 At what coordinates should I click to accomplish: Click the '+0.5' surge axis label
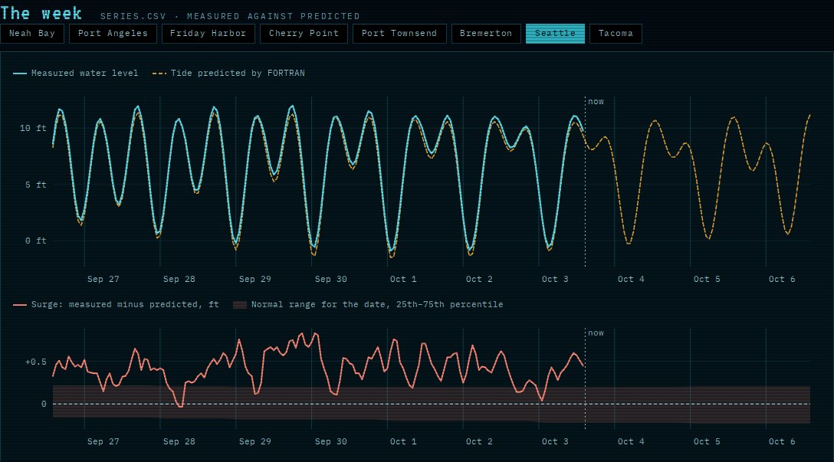tap(35, 362)
